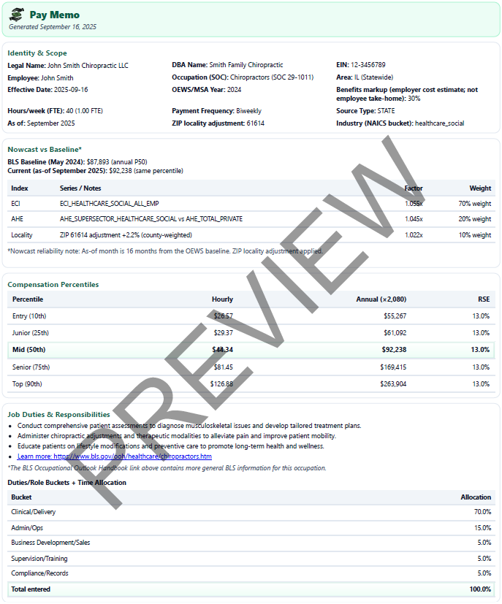This screenshot has height=604, width=502.
Task: Click the 'Total entered' 100.0% value
Action: (x=480, y=589)
